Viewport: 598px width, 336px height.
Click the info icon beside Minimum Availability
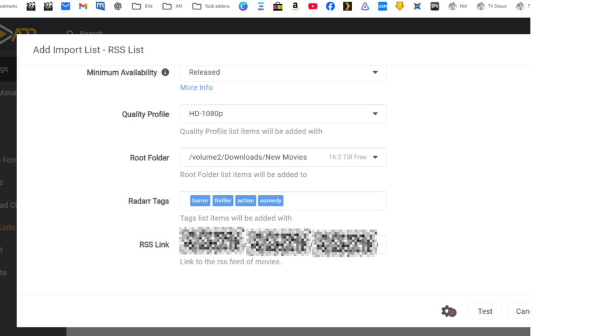pyautogui.click(x=165, y=72)
